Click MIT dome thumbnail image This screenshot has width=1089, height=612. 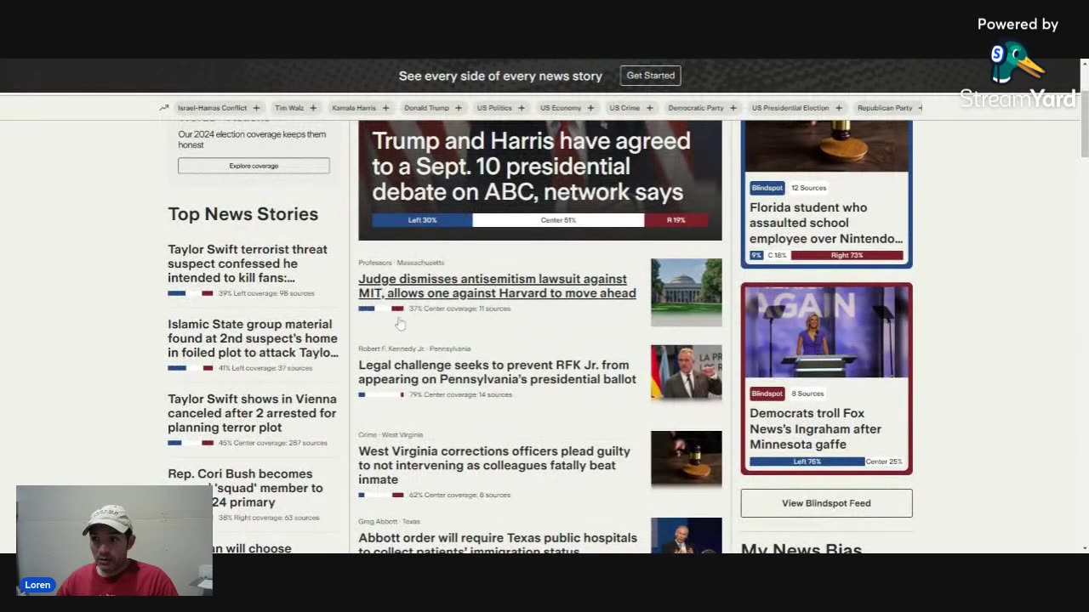(686, 292)
